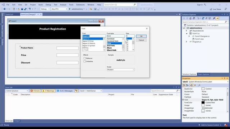Toggle the 0 of 2 Messages filter

65,91
